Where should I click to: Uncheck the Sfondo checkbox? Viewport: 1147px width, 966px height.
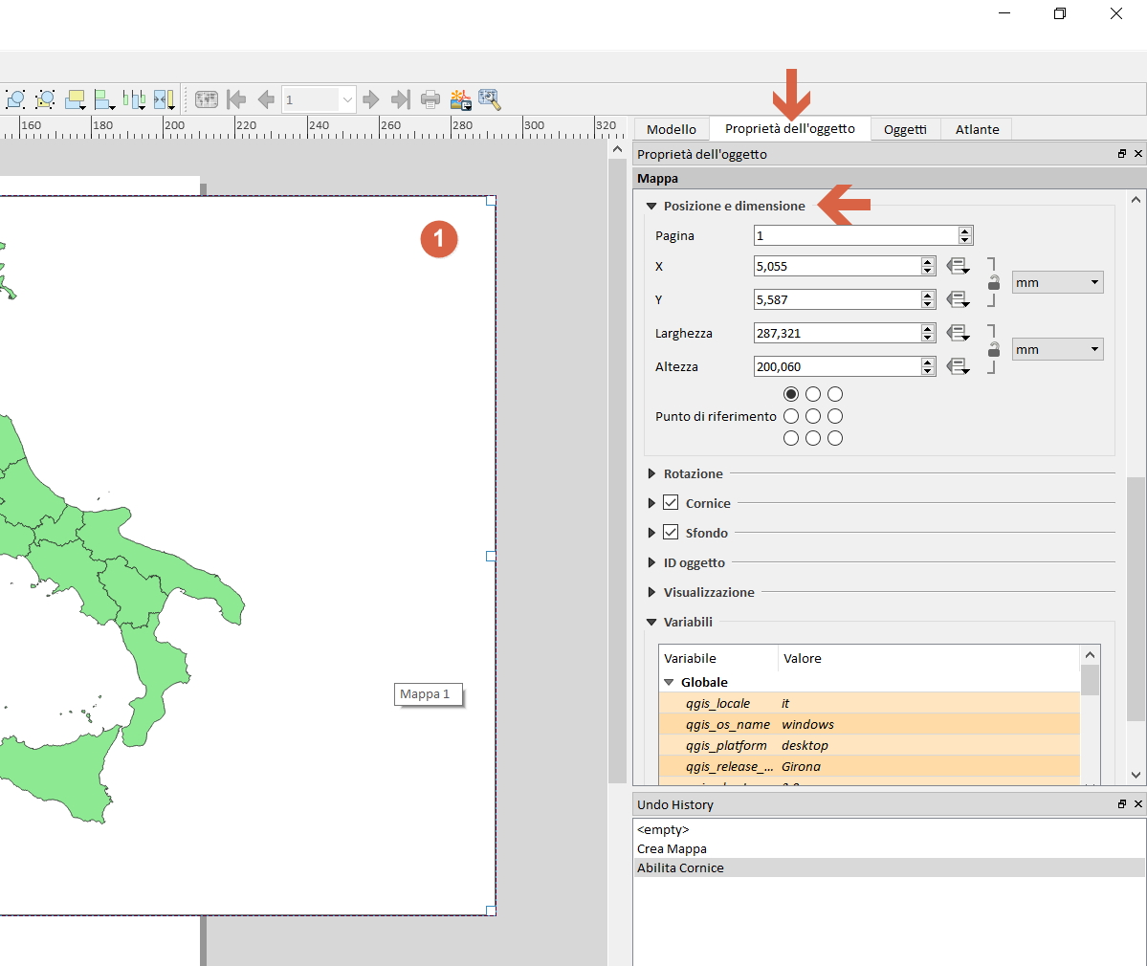pos(671,533)
